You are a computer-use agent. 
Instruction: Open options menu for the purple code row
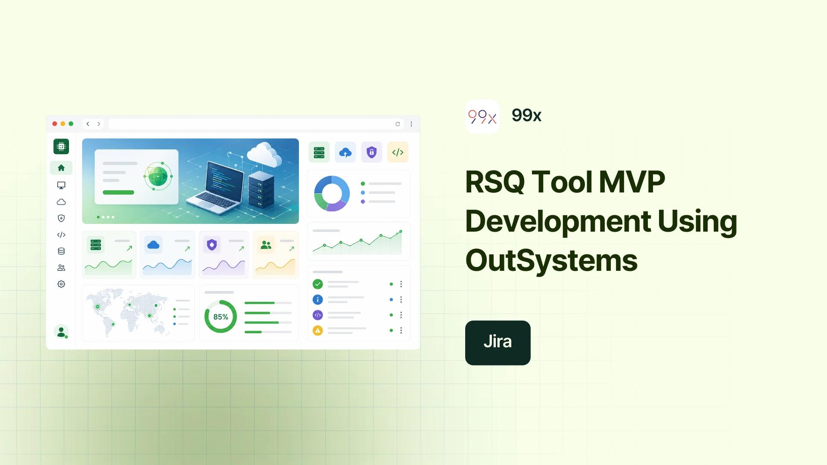pos(401,315)
